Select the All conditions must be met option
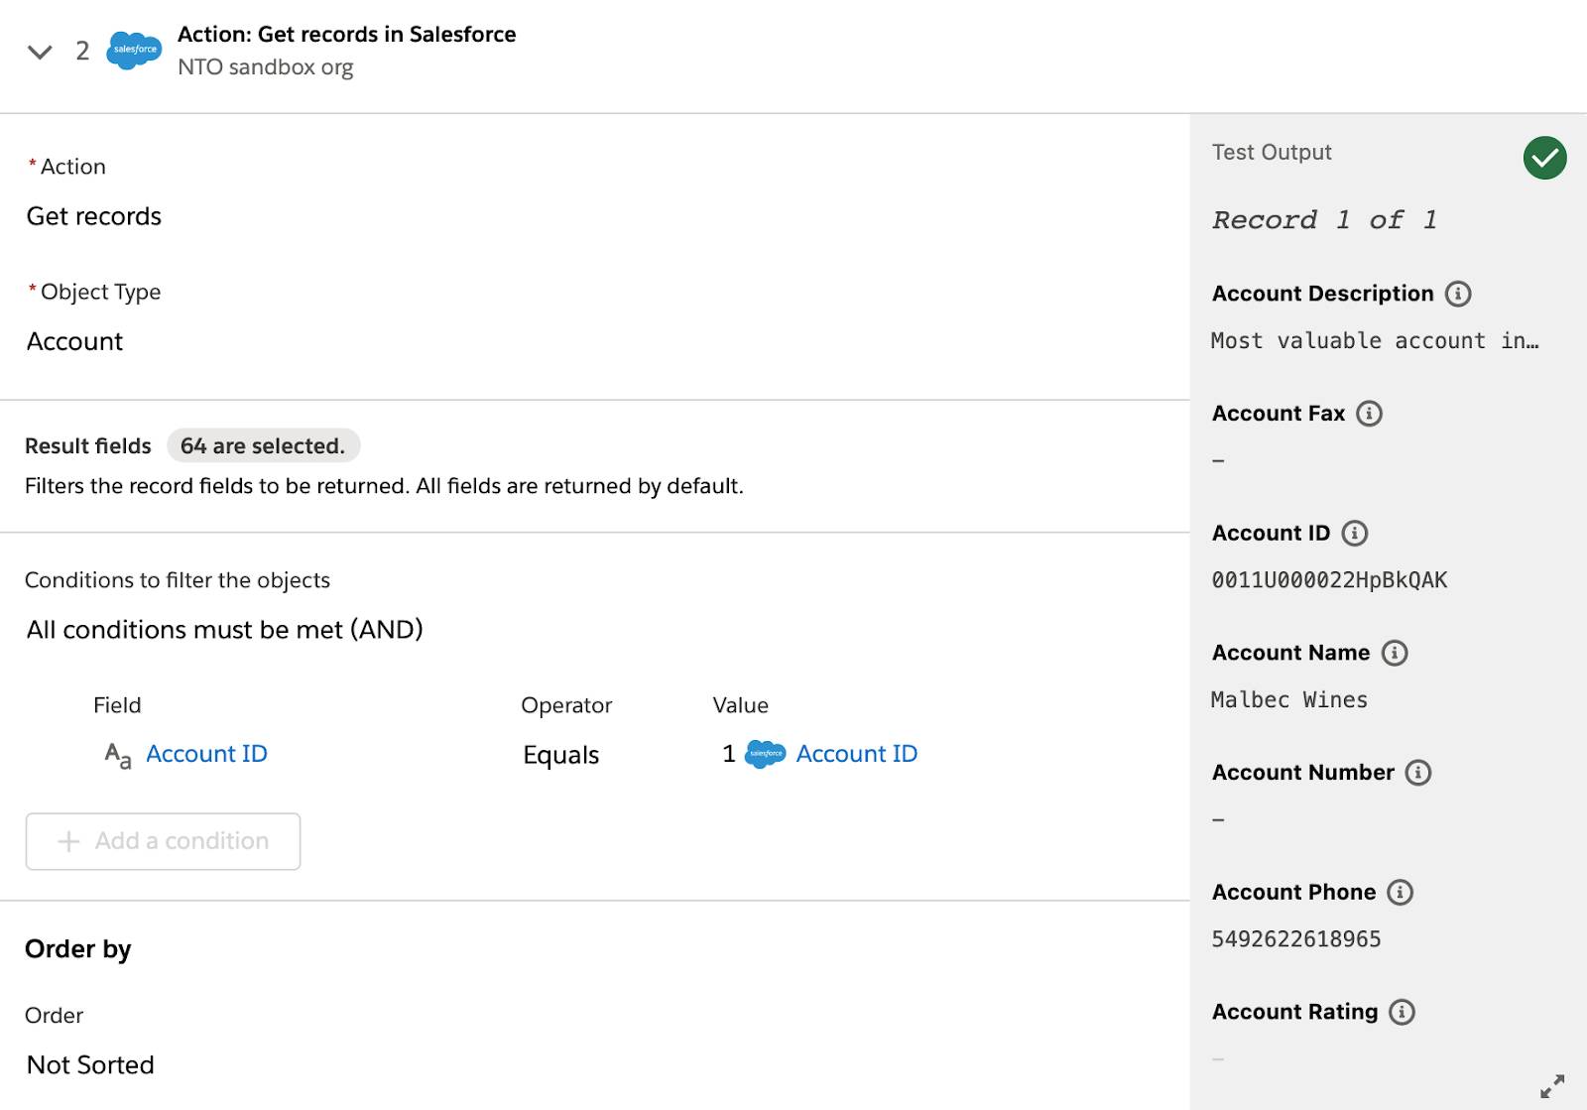Image resolution: width=1587 pixels, height=1110 pixels. pyautogui.click(x=225, y=630)
